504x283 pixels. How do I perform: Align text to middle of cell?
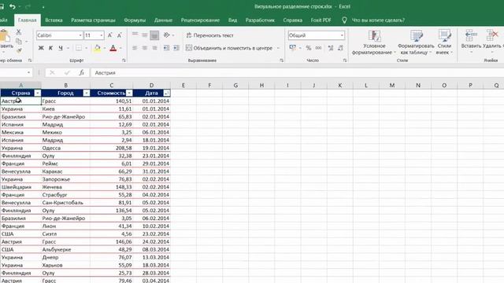click(x=145, y=35)
